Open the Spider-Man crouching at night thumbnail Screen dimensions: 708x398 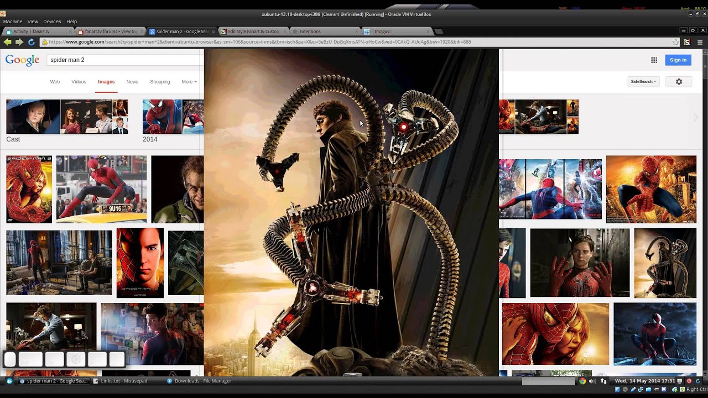point(655,334)
